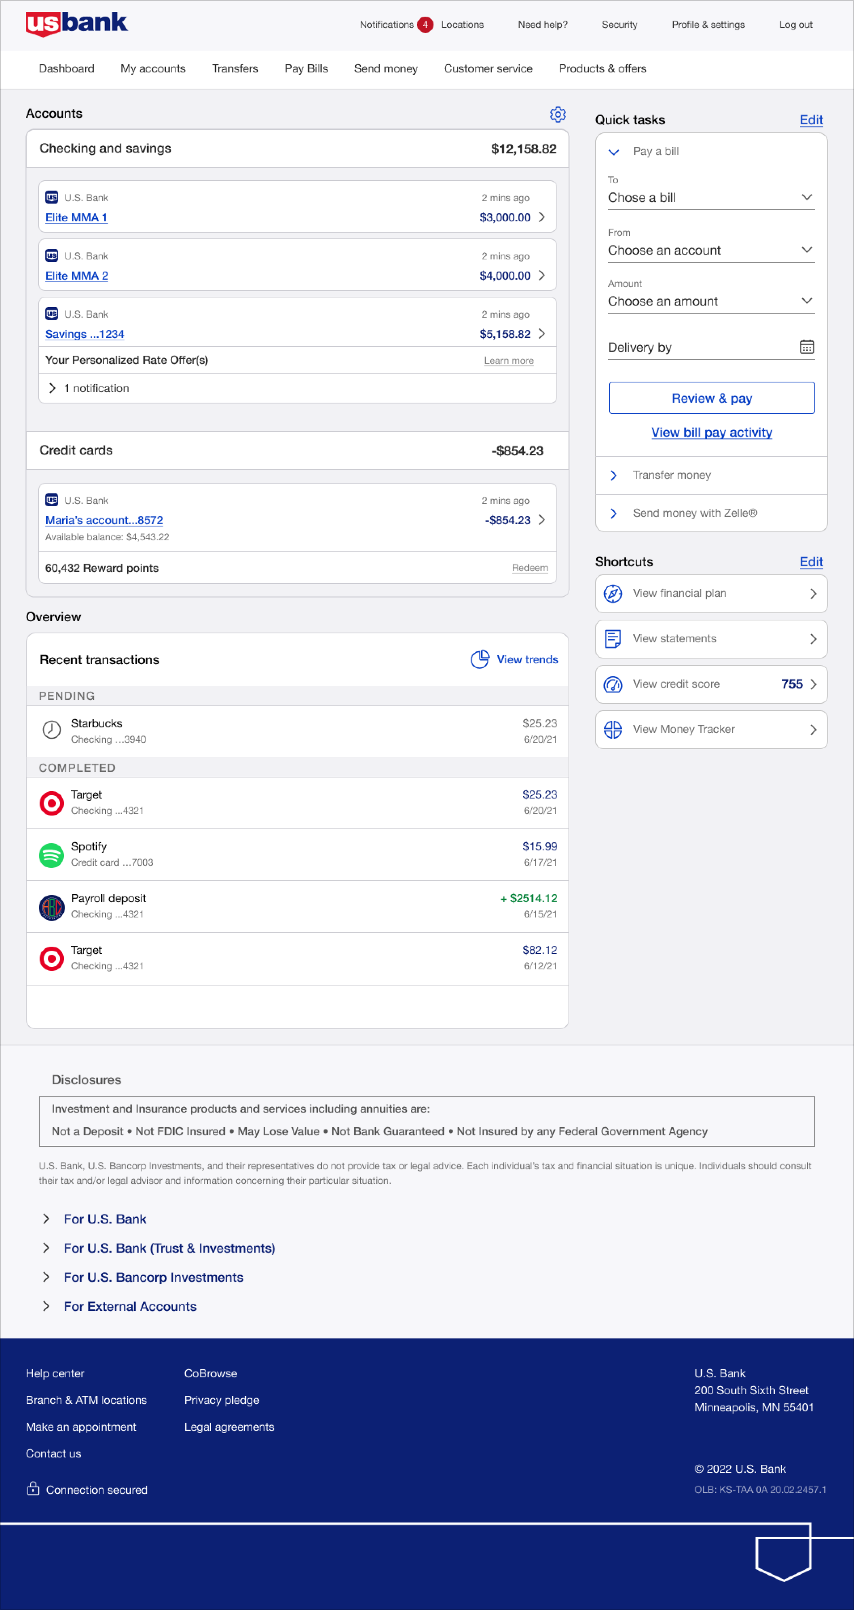Click the arrow next to $4,000.00 balance
Screen dimensions: 854x1610
point(542,275)
